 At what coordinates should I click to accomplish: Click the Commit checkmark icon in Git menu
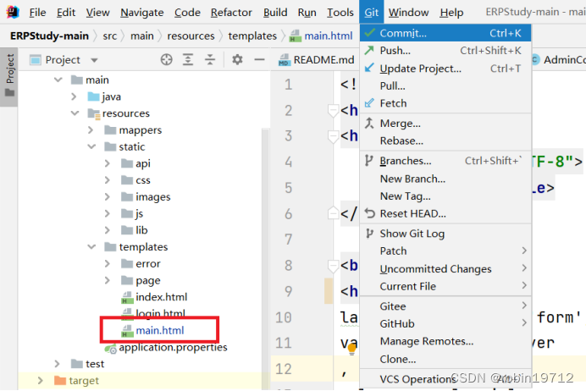coord(369,33)
